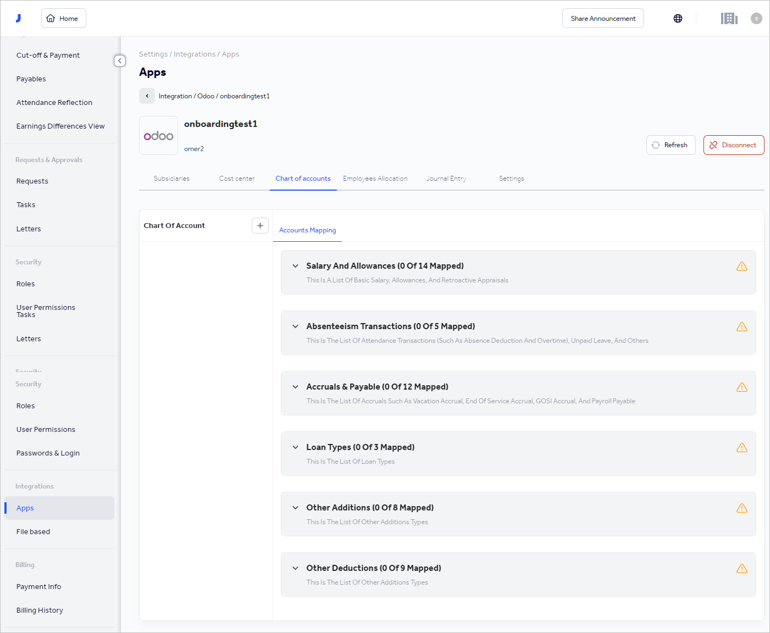The height and width of the screenshot is (633, 770).
Task: Expand Accruals & Payable section
Action: tap(296, 387)
